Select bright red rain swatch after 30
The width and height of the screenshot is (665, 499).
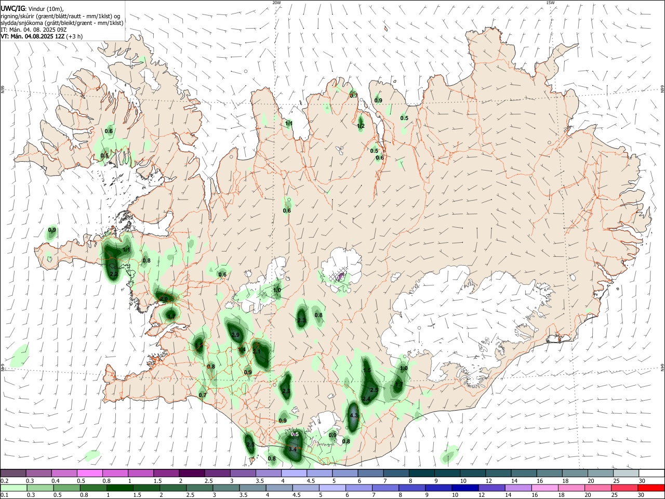click(x=651, y=488)
